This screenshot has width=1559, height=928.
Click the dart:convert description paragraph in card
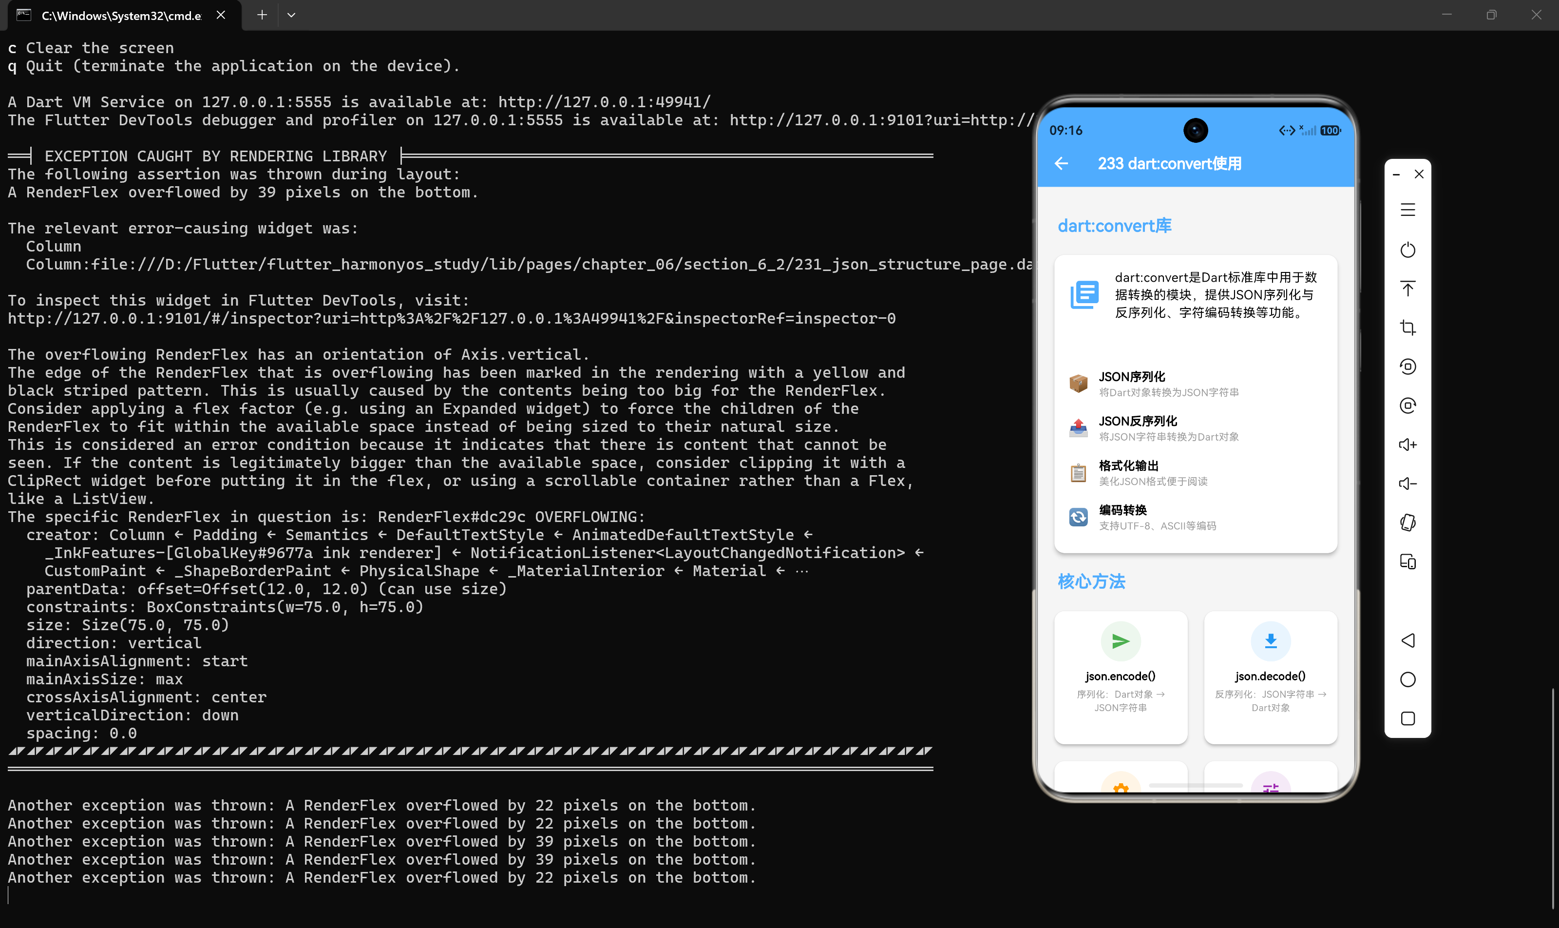(1216, 294)
